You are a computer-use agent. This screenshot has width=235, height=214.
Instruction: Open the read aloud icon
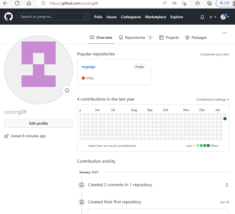coord(165,3)
